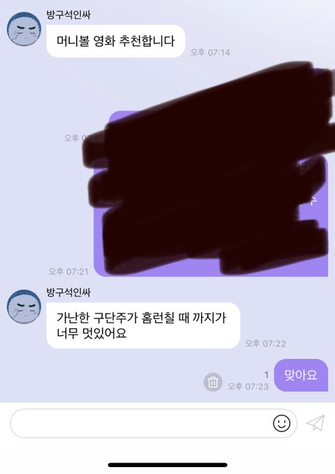Tap the partially hidden 오후 07:17 timestamp
335x474 pixels.
click(80, 138)
